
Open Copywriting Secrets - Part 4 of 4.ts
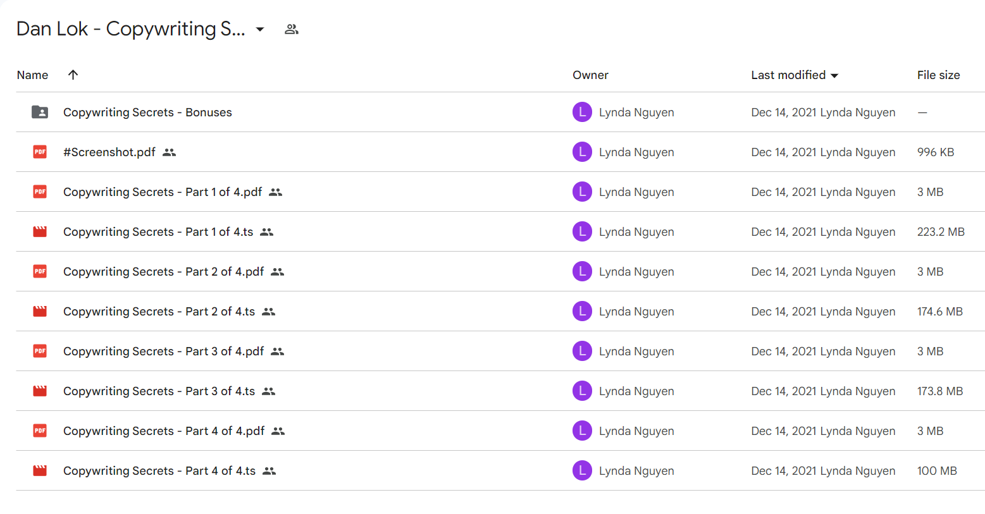(x=159, y=470)
